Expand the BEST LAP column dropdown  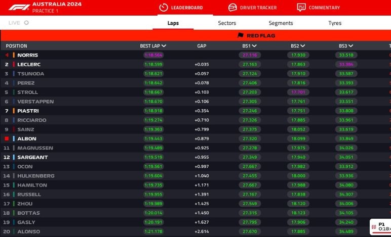pos(164,46)
